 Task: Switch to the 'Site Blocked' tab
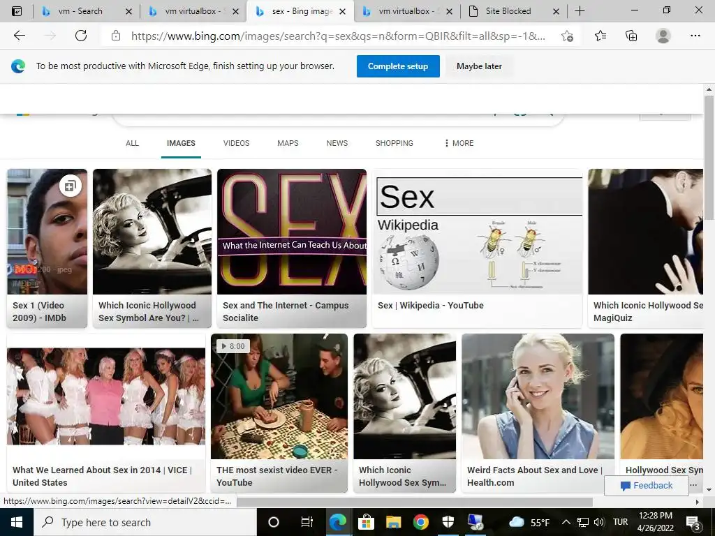508,11
